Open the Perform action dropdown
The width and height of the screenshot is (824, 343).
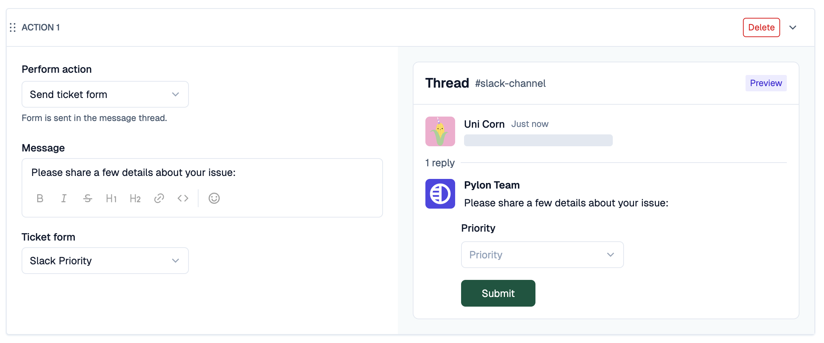(x=105, y=94)
